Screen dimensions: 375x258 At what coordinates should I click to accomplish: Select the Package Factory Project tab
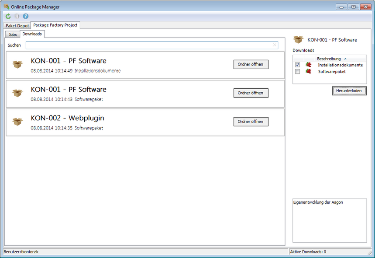coord(55,25)
